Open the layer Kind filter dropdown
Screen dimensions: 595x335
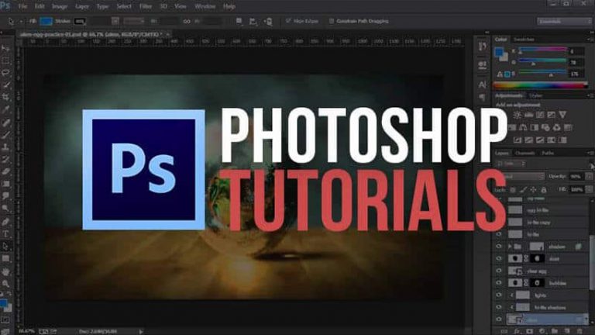click(x=511, y=164)
